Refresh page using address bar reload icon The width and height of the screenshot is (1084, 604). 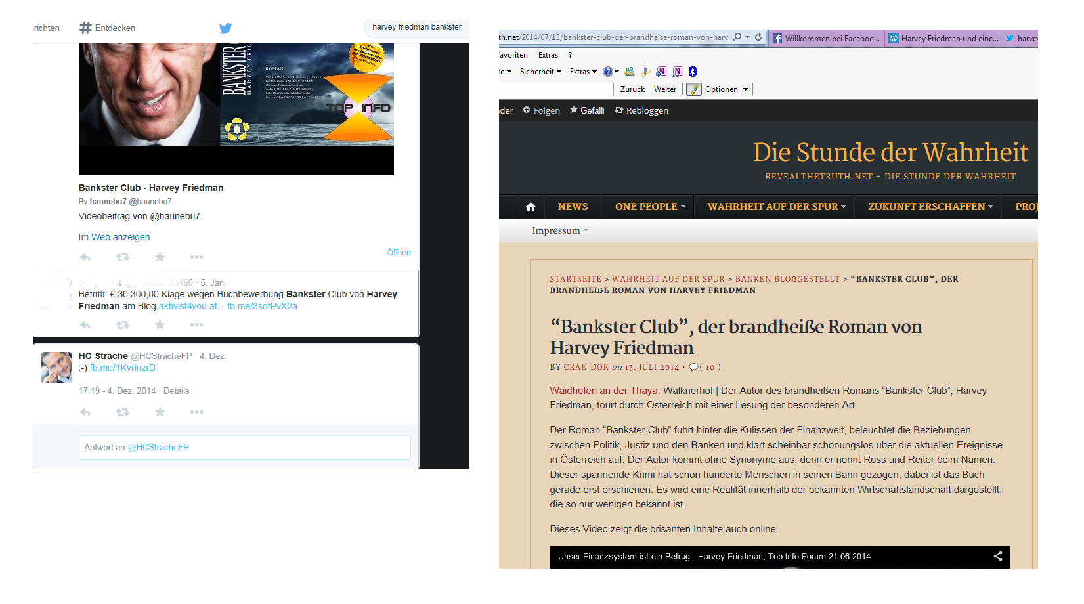pyautogui.click(x=758, y=37)
